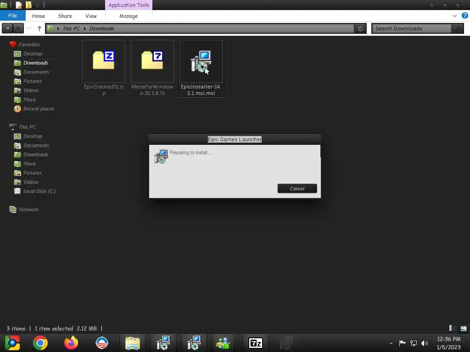The image size is (470, 352).
Task: Click the first Windows Installer taskbar icon
Action: coord(163,343)
